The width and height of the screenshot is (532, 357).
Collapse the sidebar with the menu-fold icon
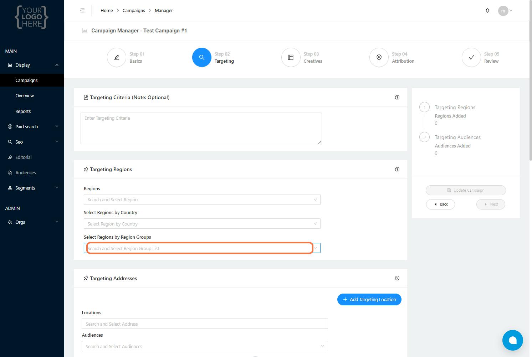[x=82, y=10]
